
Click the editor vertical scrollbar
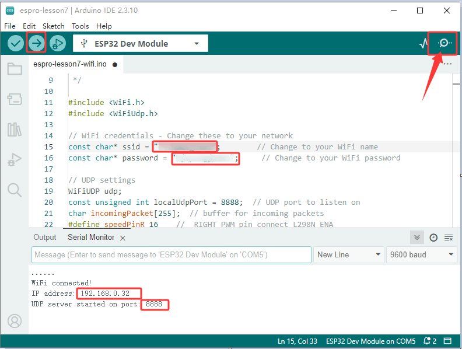[456, 151]
